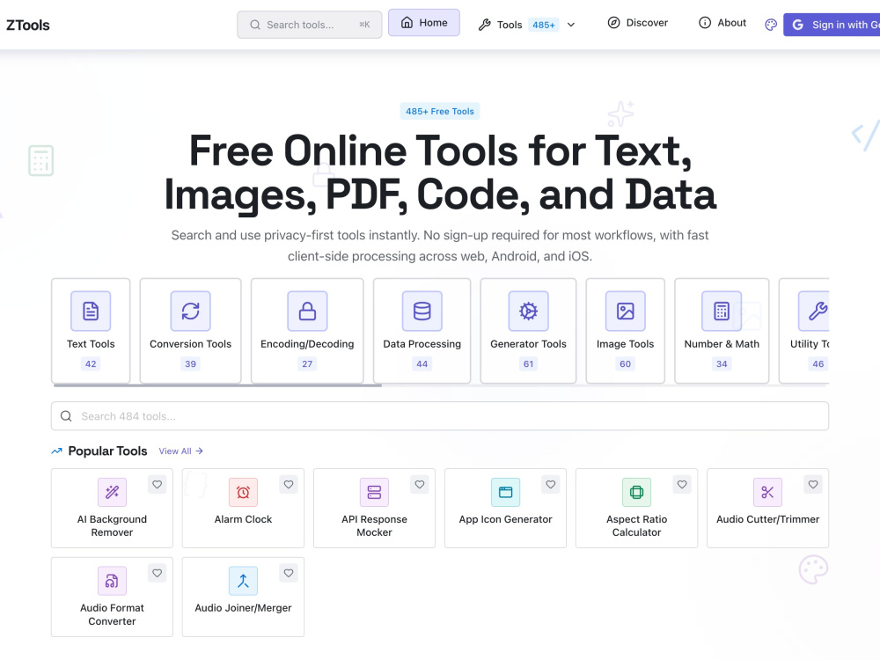Viewport: 880px width, 660px height.
Task: Open the Data Processing database icon
Action: [422, 311]
